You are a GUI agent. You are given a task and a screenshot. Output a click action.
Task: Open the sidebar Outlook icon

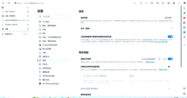tap(184, 32)
